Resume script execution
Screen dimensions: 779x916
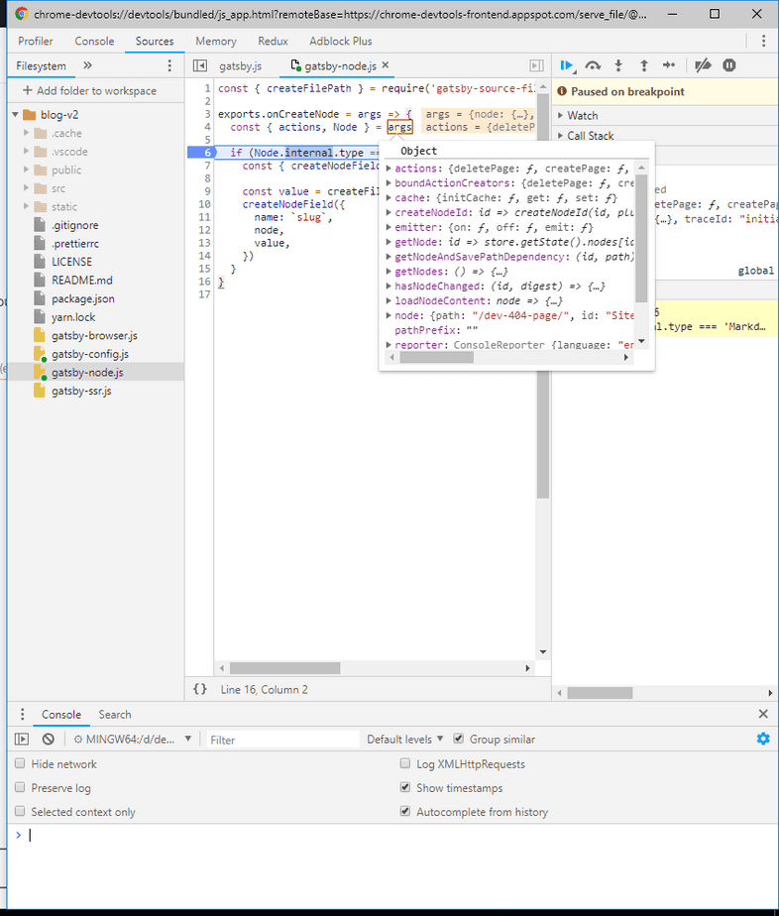click(566, 65)
